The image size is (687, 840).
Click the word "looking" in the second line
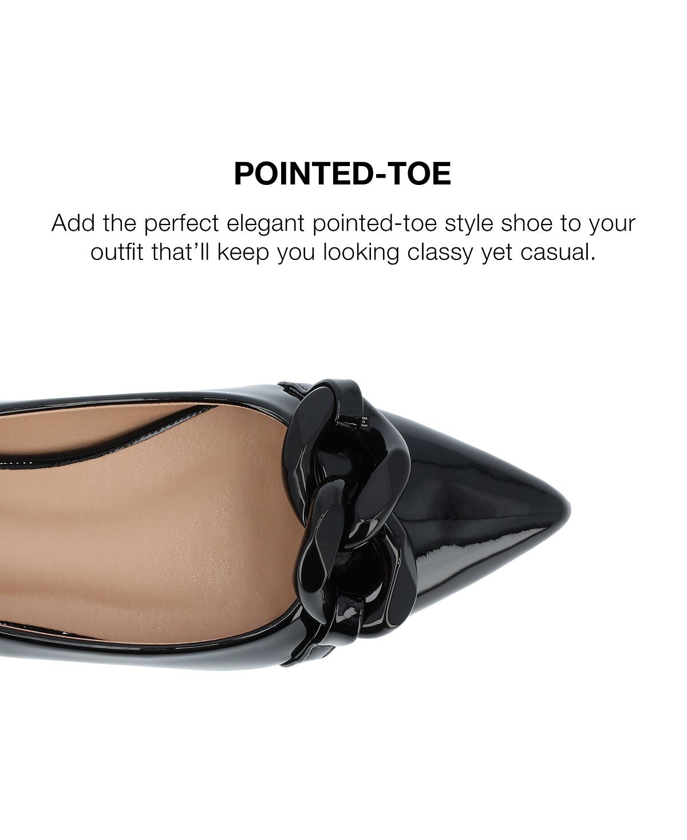pyautogui.click(x=360, y=252)
